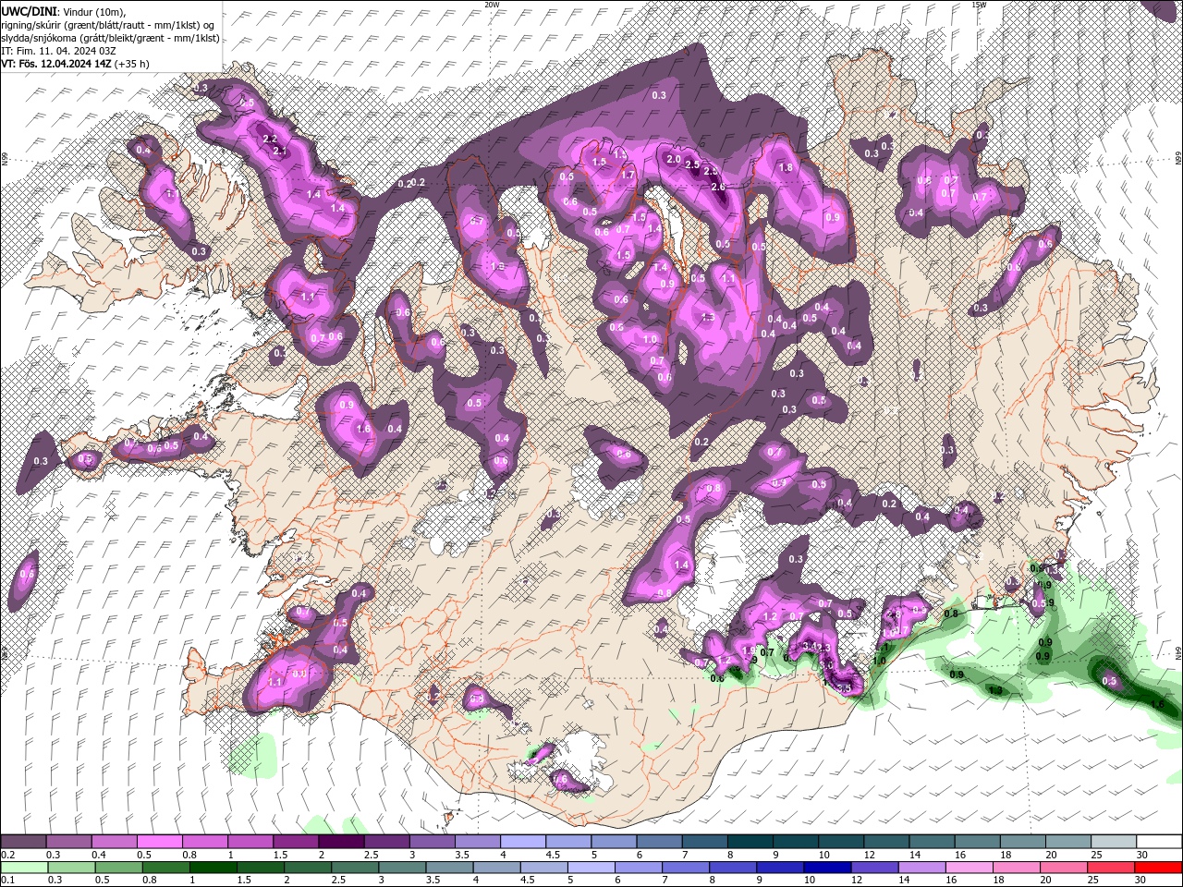Select the light pink rain swatch between 16 and 18
The width and height of the screenshot is (1183, 887).
(x=970, y=868)
